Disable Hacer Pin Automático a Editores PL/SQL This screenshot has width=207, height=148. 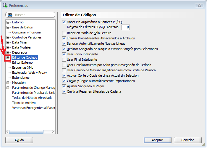64,22
